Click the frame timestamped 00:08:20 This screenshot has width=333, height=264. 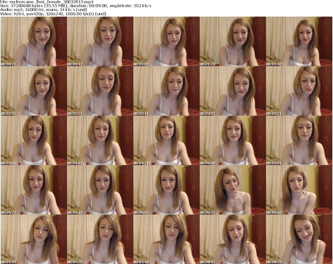point(299,239)
